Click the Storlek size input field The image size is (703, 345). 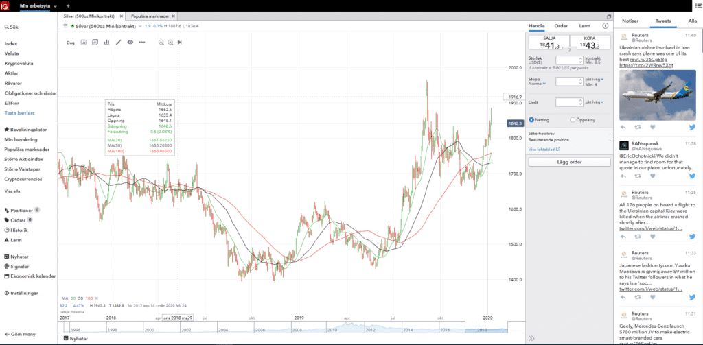pyautogui.click(x=568, y=61)
